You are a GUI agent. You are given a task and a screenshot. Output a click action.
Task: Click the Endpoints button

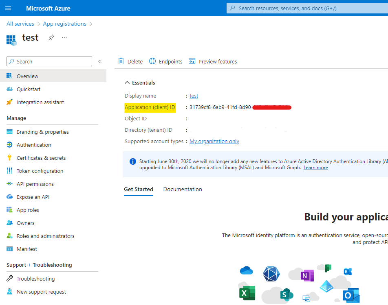point(166,61)
